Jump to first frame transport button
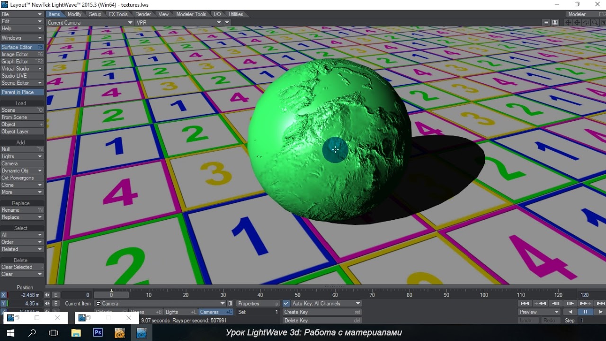This screenshot has width=606, height=341. pyautogui.click(x=525, y=304)
